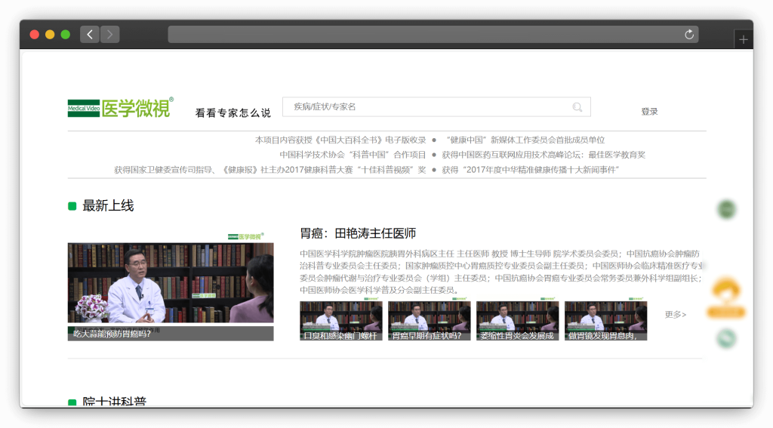Viewport: 773px width, 428px height.
Task: Open the 胃癌早期有症状吗? video thumbnail
Action: 429,321
